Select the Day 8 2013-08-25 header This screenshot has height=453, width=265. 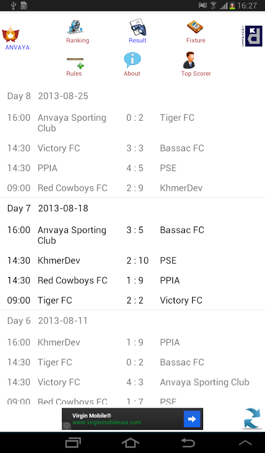click(48, 96)
